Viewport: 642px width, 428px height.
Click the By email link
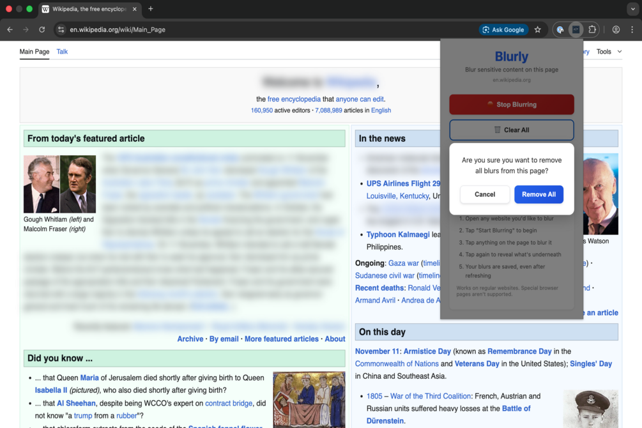tap(224, 339)
